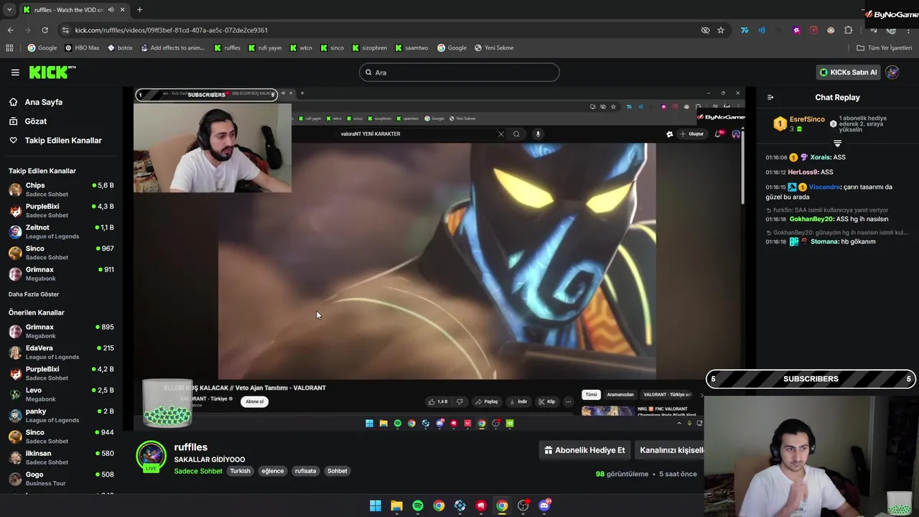Expand followed channels with Daha Fazla Göster
The height and width of the screenshot is (517, 919).
click(34, 294)
